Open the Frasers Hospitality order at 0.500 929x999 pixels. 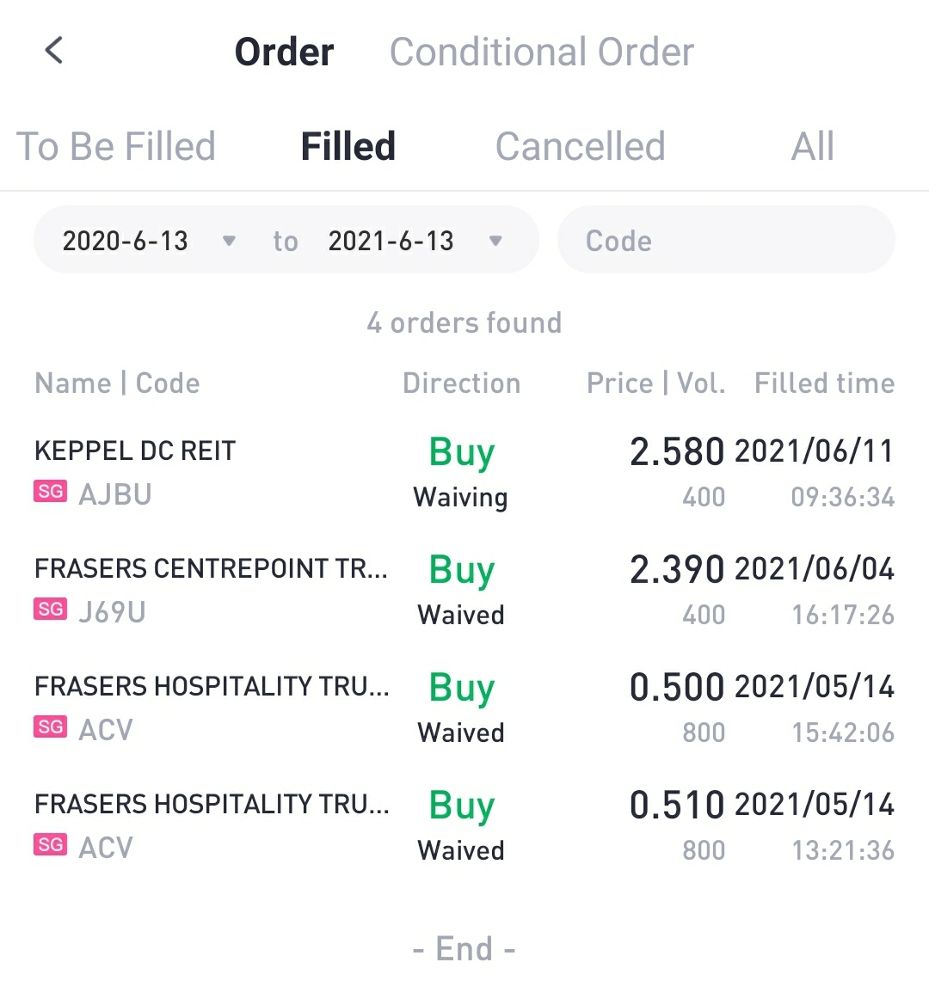pos(211,686)
